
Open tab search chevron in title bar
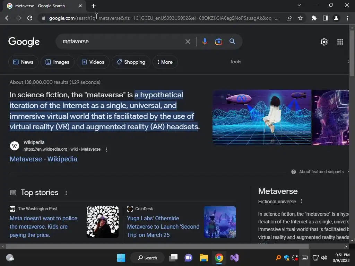click(299, 5)
